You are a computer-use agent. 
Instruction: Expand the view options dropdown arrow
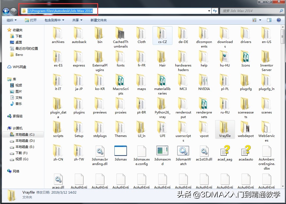click(x=260, y=20)
